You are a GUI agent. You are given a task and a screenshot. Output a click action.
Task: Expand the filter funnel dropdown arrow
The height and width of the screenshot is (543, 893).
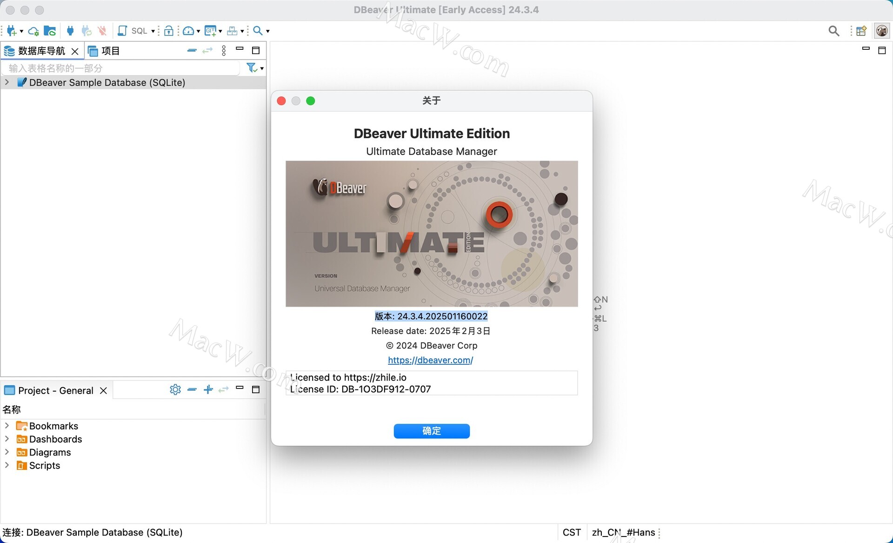(262, 69)
